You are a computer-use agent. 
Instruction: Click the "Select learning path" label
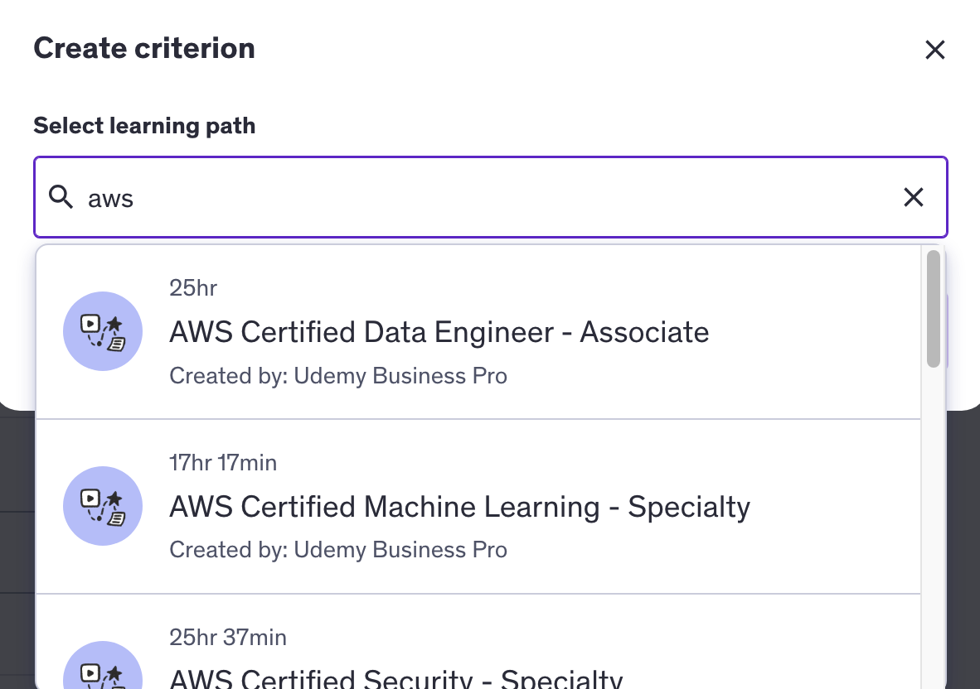pos(144,126)
